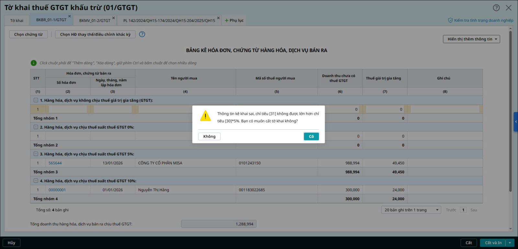The width and height of the screenshot is (518, 249).
Task: Close the BKBR_01-1/GTGT tab with its X
Action: coord(69,16)
